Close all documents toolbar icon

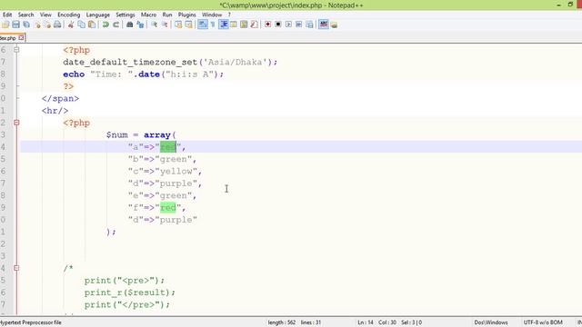pyautogui.click(x=47, y=25)
